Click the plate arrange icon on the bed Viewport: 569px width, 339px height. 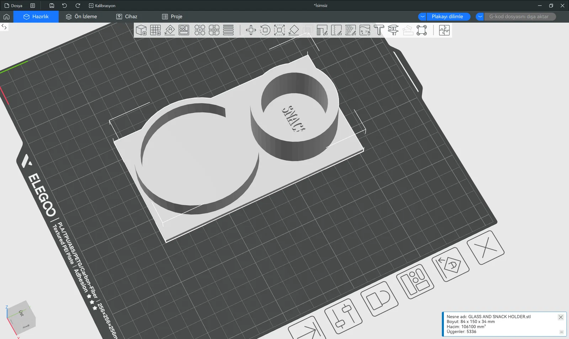coord(415,281)
